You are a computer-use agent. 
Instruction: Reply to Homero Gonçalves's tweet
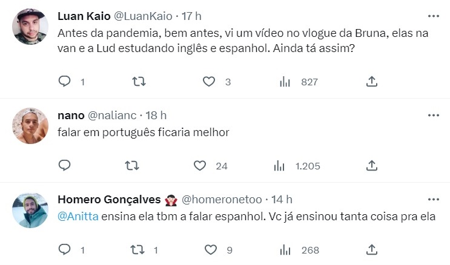65,249
